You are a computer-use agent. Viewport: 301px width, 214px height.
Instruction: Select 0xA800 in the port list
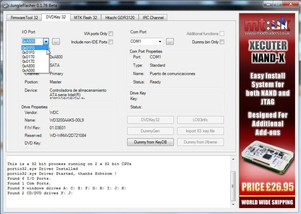[x=29, y=66]
